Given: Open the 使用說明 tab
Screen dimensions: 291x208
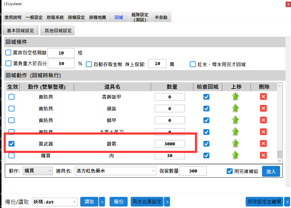Looking at the screenshot, I should 13,17.
